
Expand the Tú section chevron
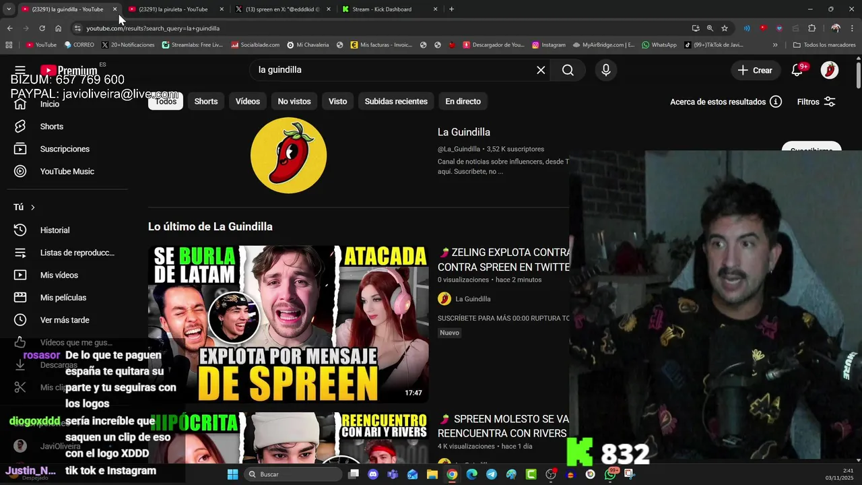point(32,207)
